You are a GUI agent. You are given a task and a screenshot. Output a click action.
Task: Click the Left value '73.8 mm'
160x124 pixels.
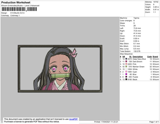137,28
